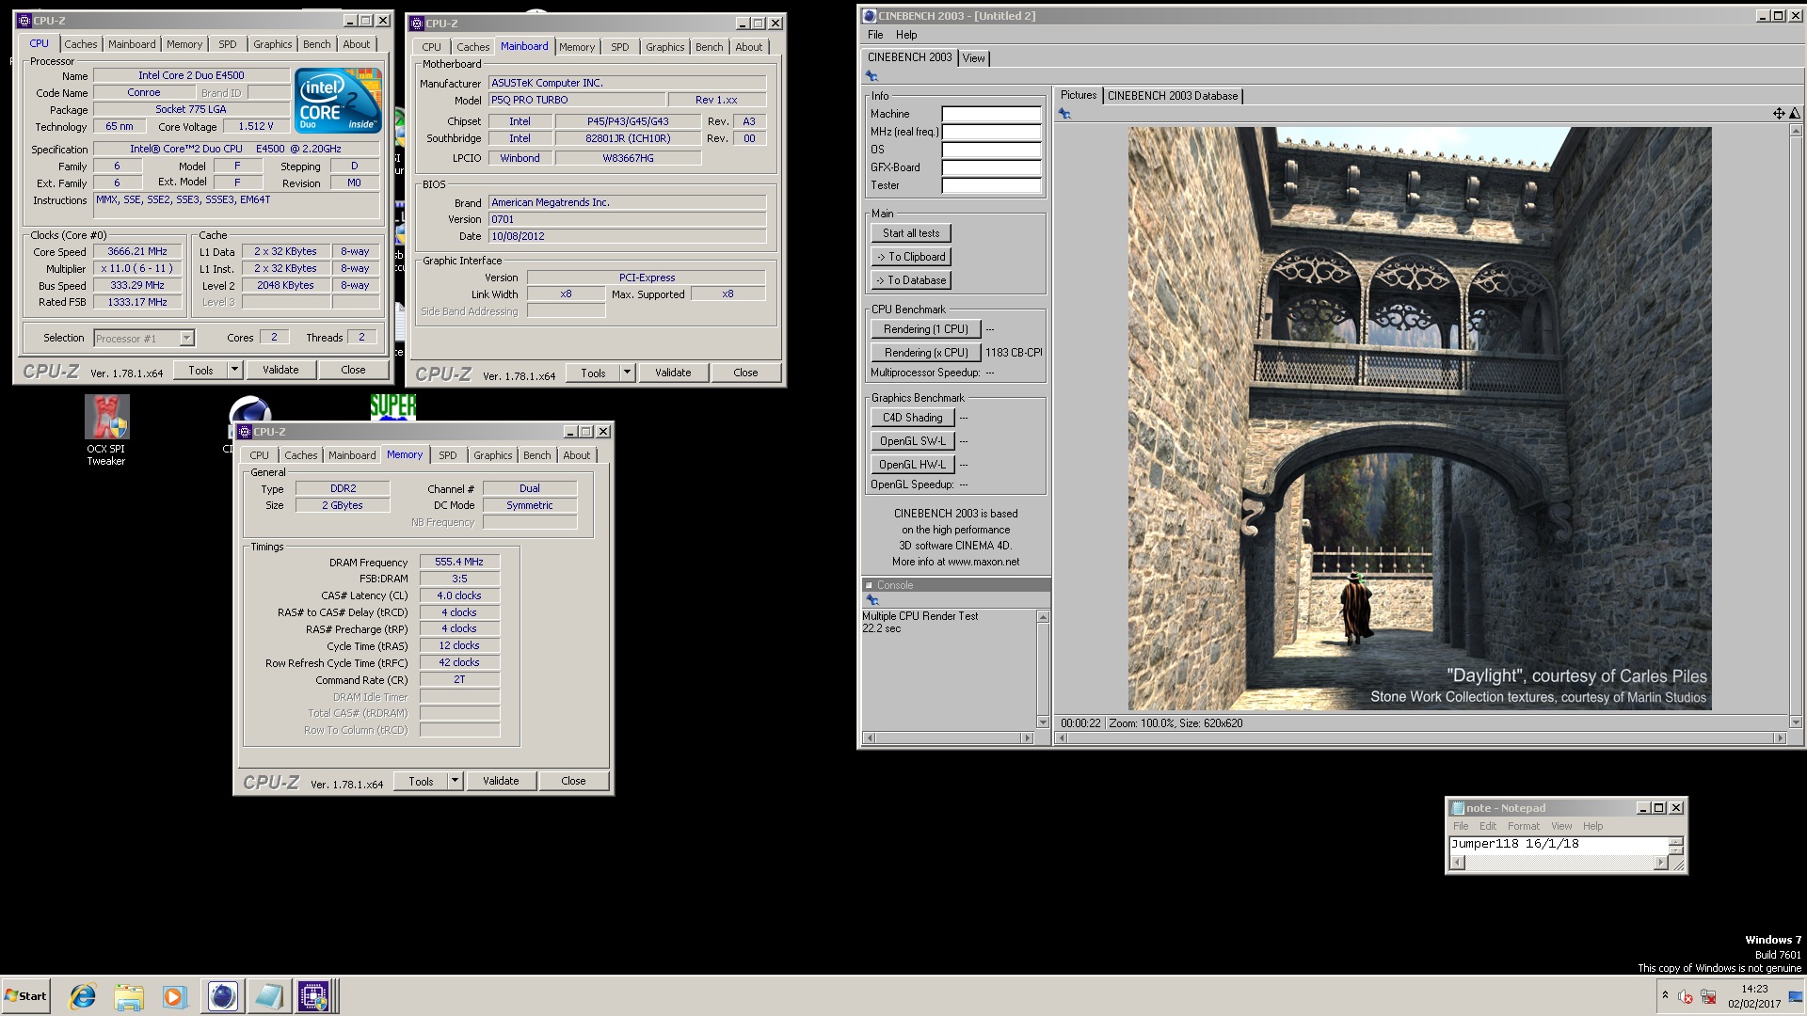This screenshot has height=1016, width=1807.
Task: Click To Clipboard button
Action: coord(911,257)
